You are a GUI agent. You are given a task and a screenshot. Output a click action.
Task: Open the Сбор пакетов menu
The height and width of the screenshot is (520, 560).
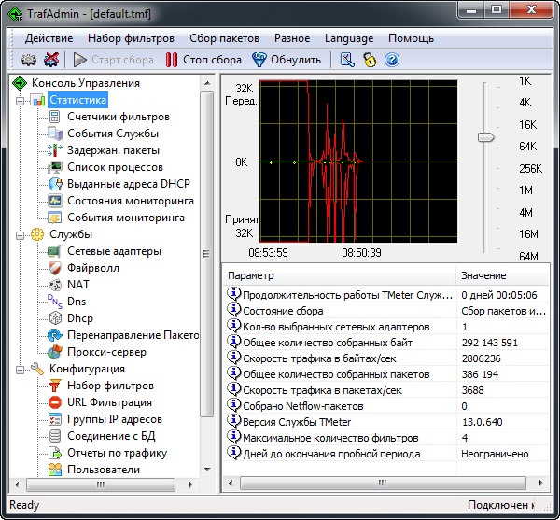224,38
